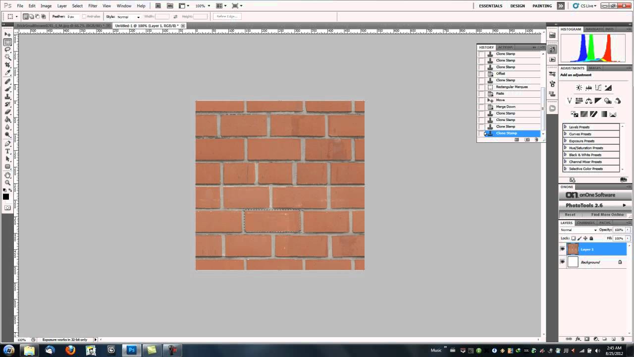
Task: Toggle lock all for layer
Action: 591,238
